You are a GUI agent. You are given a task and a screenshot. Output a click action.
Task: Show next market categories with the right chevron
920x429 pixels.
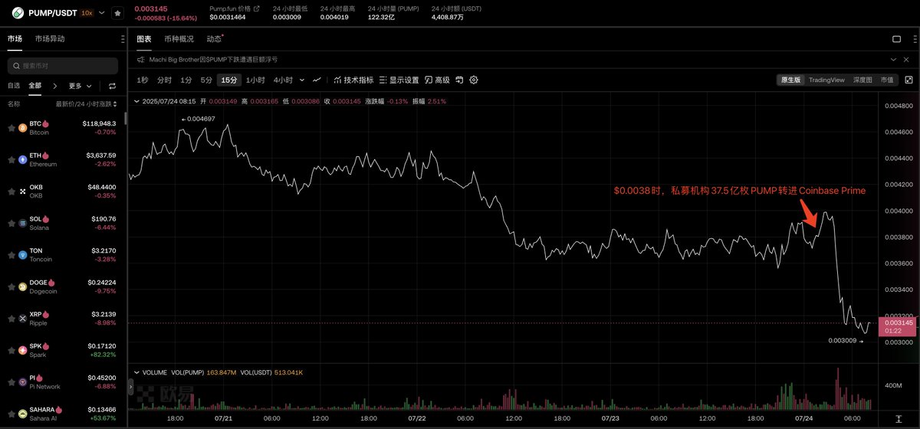point(56,86)
